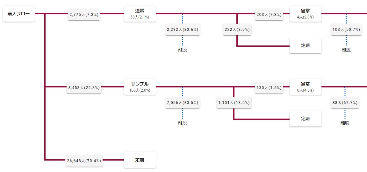
Task: Click the 2,775人(7.3%) flow label
Action: point(84,14)
